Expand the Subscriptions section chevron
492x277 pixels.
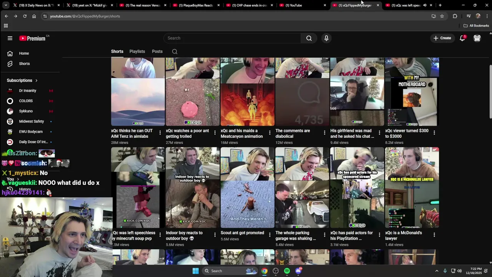click(37, 80)
